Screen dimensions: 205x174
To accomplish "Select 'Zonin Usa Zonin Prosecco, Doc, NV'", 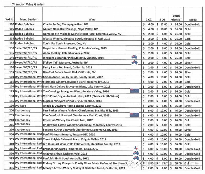I will click(x=92, y=43).
